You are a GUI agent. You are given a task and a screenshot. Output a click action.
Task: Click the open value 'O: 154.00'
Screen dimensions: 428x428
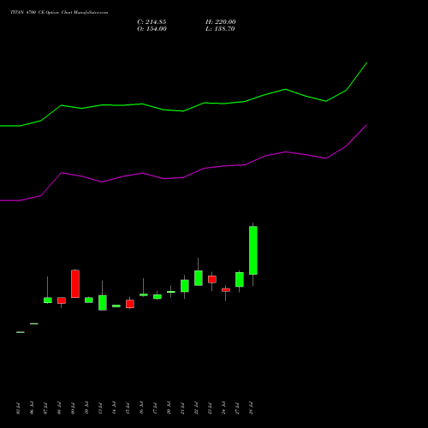[152, 29]
